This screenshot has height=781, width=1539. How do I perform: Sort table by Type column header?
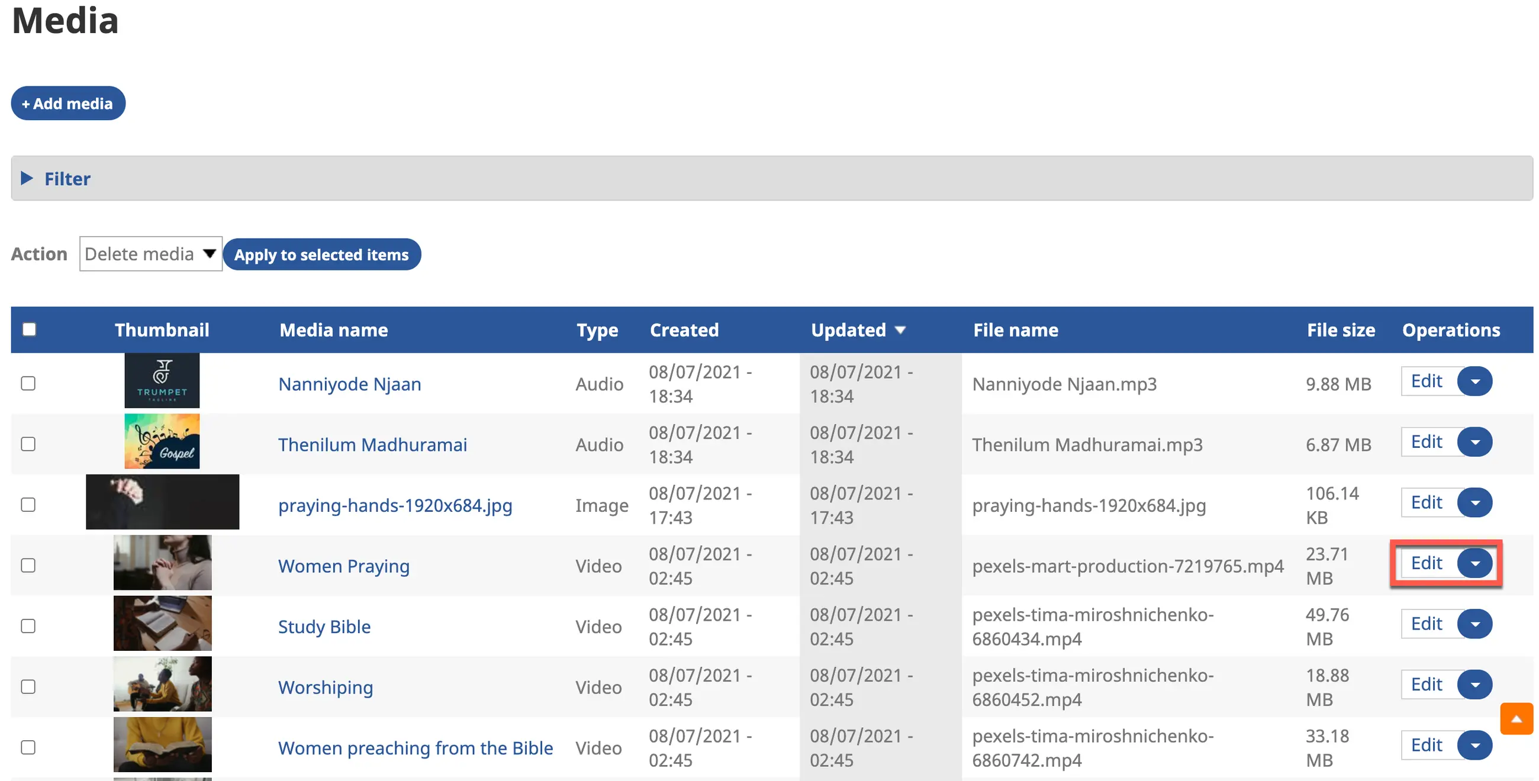coord(597,330)
